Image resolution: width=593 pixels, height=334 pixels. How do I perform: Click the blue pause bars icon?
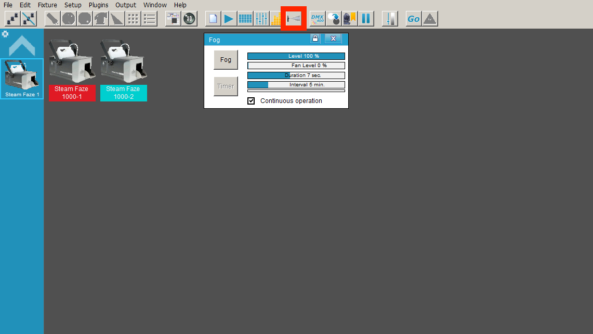coord(366,19)
